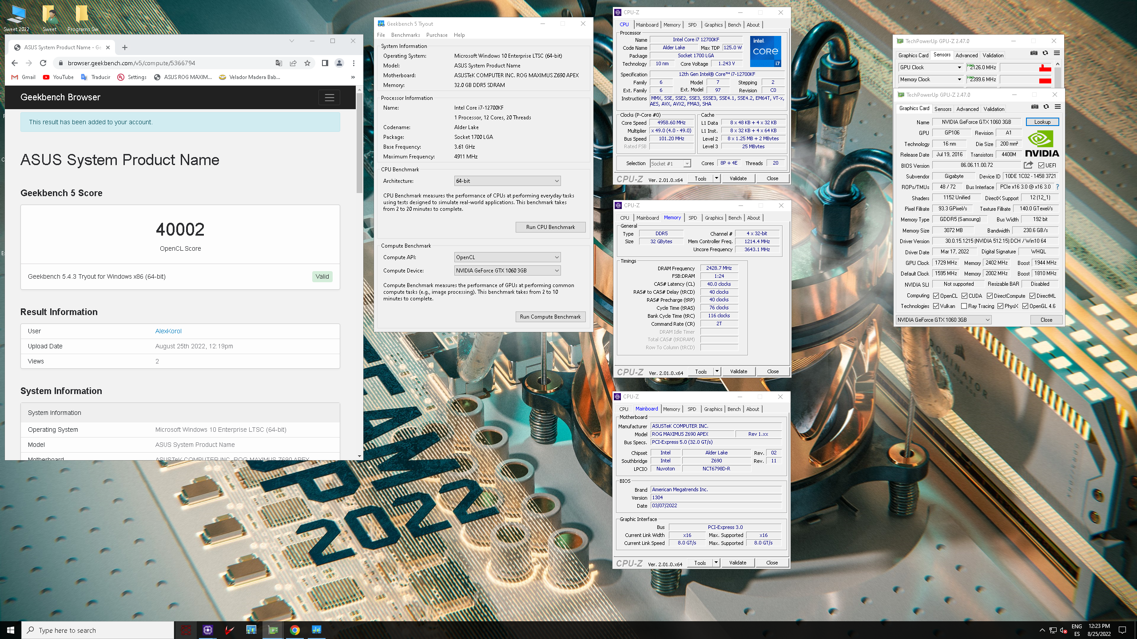
Task: Open the Windows Start menu
Action: (x=11, y=630)
